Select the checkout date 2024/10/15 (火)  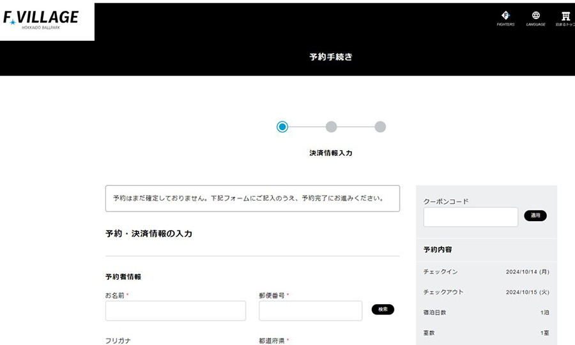coord(527,292)
